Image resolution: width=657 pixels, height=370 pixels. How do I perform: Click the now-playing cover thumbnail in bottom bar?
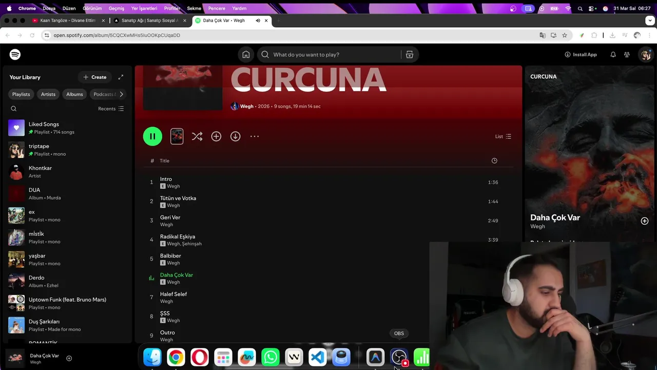(x=15, y=358)
